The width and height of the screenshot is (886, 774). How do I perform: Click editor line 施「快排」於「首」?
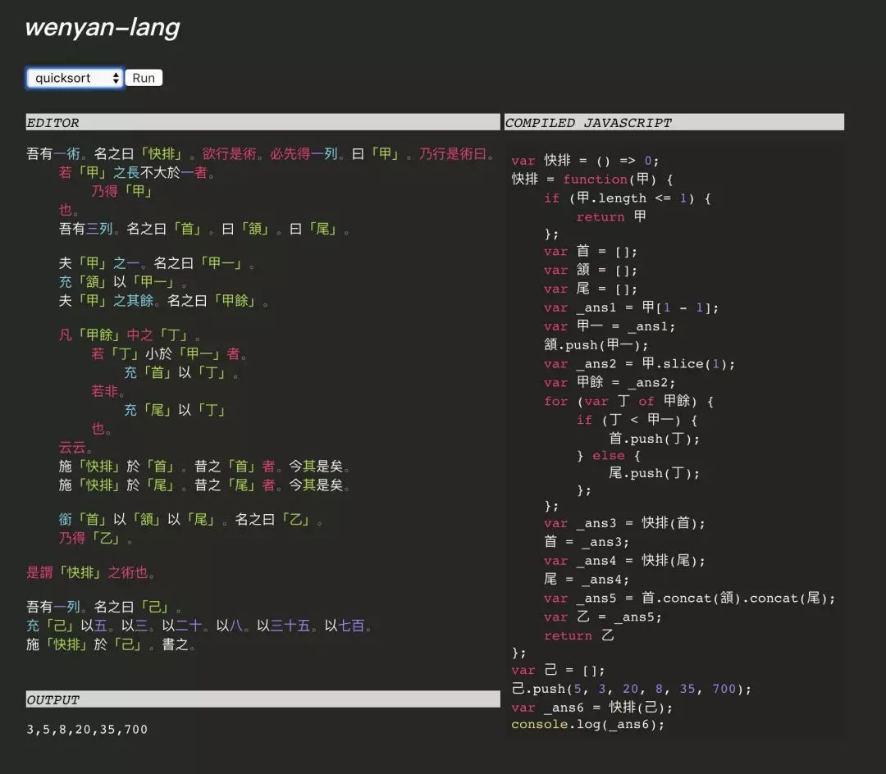204,467
